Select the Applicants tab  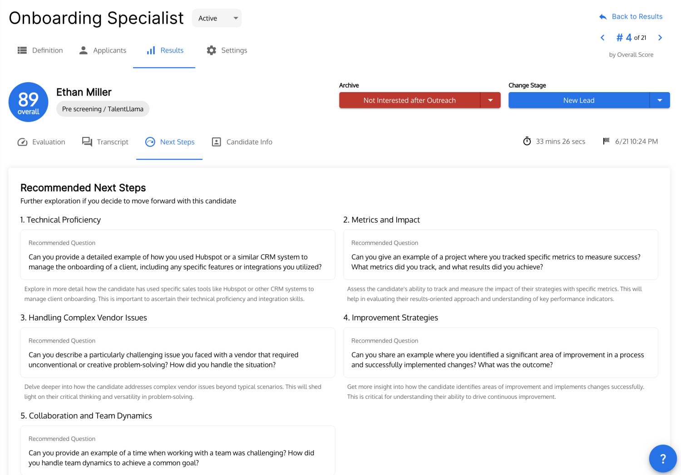pos(103,50)
